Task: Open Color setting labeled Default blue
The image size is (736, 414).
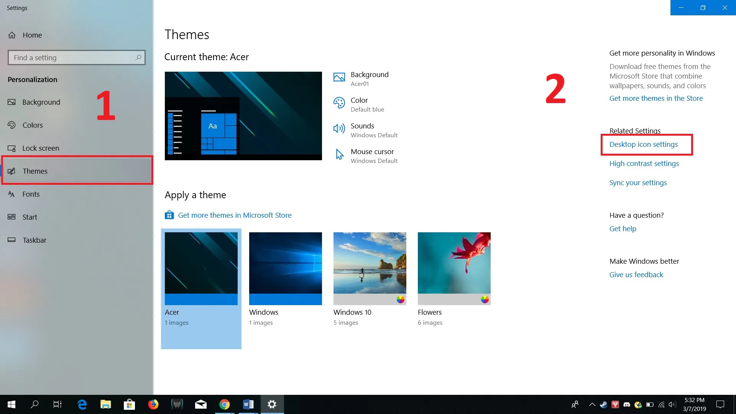Action: pyautogui.click(x=367, y=104)
